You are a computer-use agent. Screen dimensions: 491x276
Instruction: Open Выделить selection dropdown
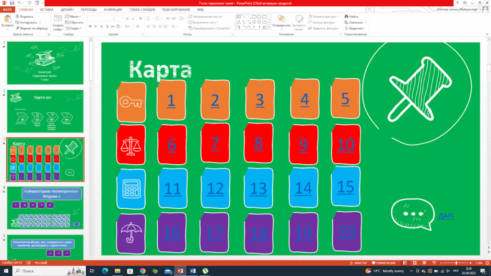[355, 28]
